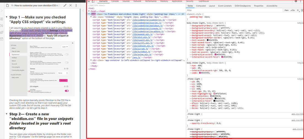Open the Application tab
The image size is (304, 139).
177,1
